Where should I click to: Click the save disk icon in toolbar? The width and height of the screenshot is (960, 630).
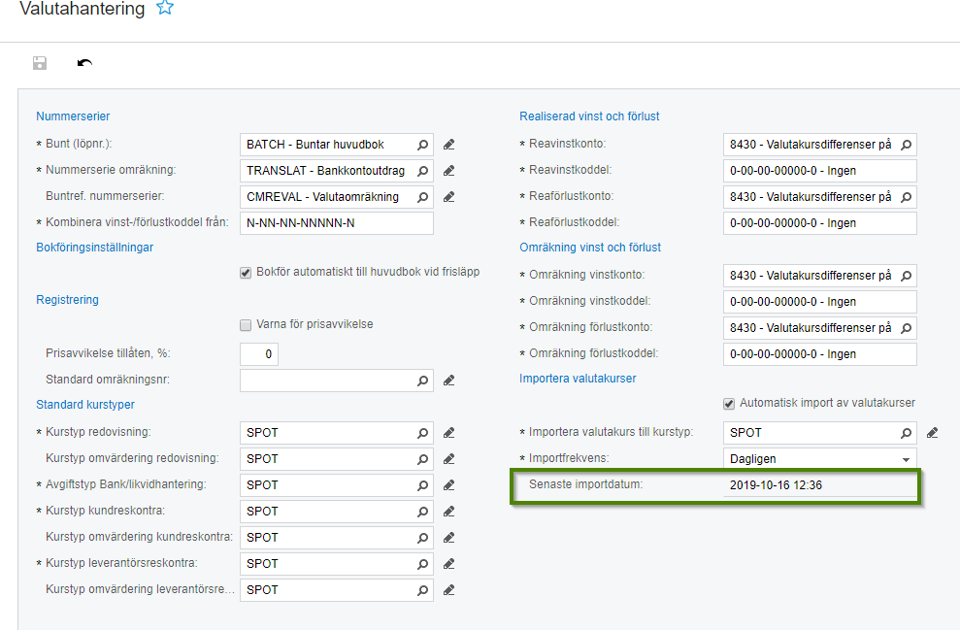pyautogui.click(x=40, y=64)
